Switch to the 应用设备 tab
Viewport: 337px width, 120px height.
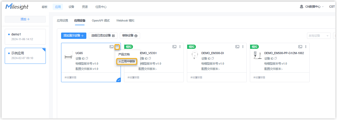[x=80, y=20]
